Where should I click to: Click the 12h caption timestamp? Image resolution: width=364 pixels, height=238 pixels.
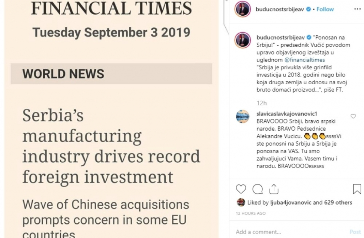tap(261, 103)
